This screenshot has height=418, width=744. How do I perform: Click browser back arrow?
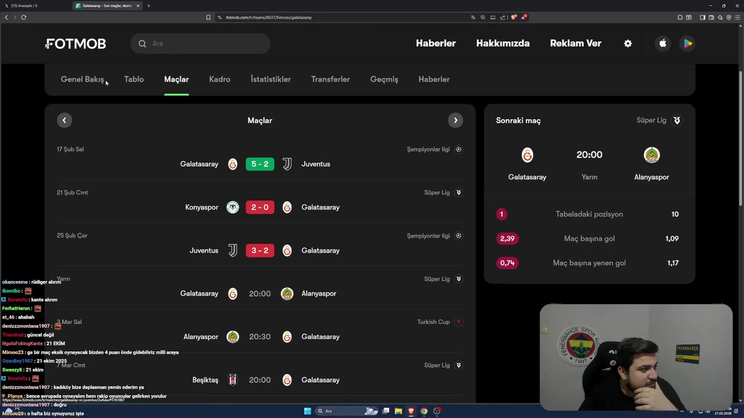point(6,17)
